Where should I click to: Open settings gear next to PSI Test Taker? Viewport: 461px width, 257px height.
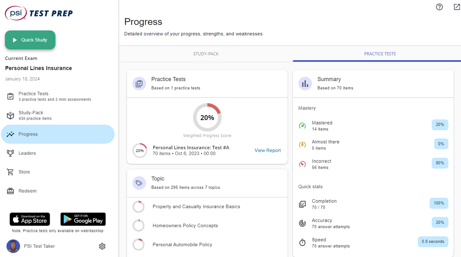click(102, 246)
